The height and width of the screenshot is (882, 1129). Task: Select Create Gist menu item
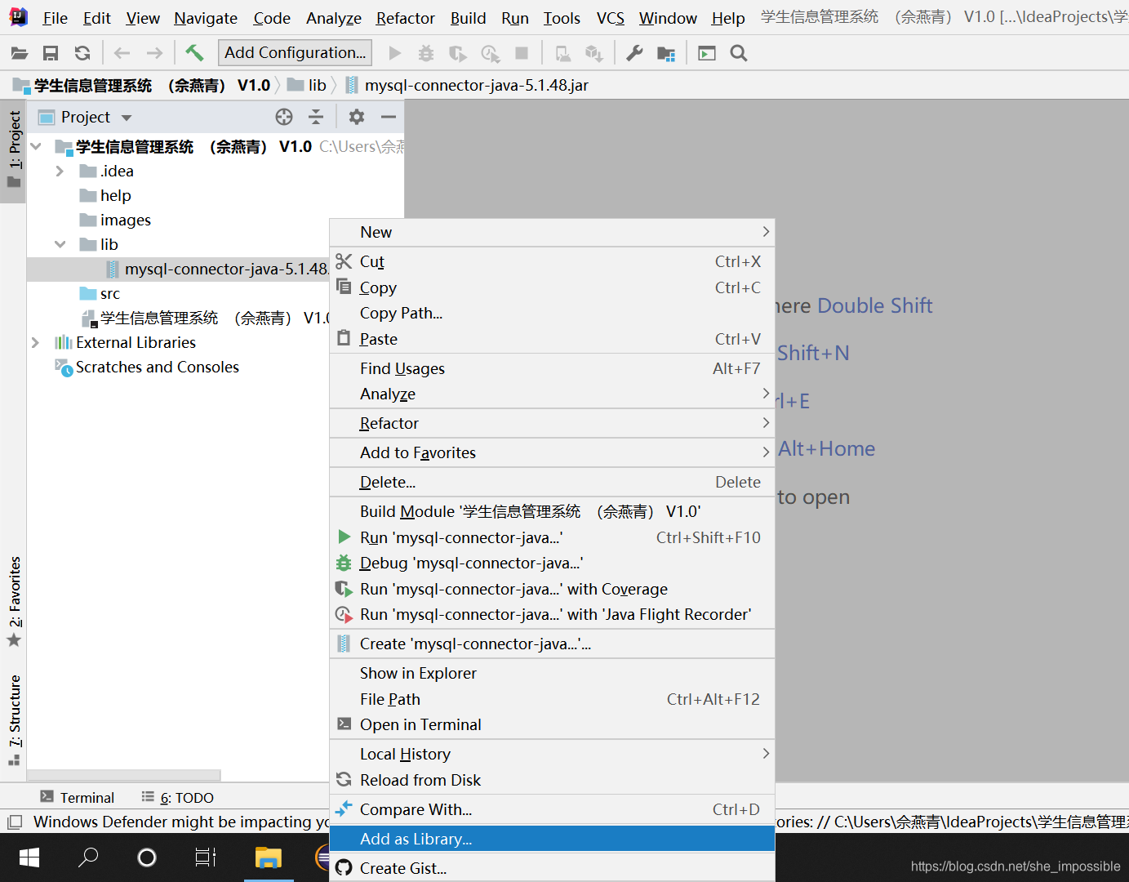pos(552,868)
